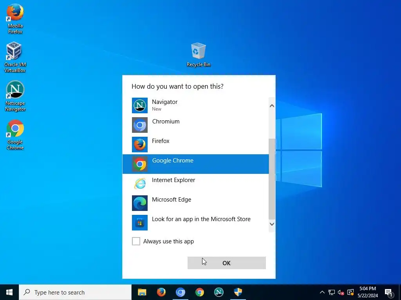The width and height of the screenshot is (401, 300).
Task: Select the Recycle Bin desktop icon
Action: [199, 55]
